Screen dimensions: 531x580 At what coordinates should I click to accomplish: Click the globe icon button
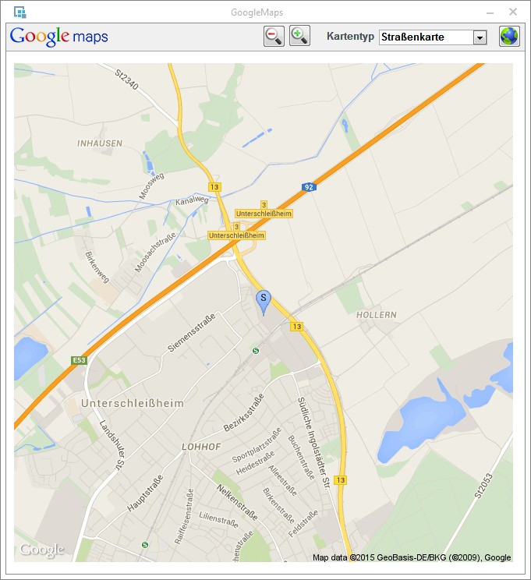pyautogui.click(x=509, y=36)
